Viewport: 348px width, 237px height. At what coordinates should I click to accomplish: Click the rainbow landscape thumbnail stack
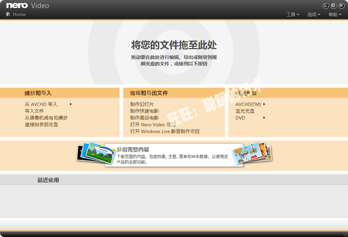(x=96, y=153)
